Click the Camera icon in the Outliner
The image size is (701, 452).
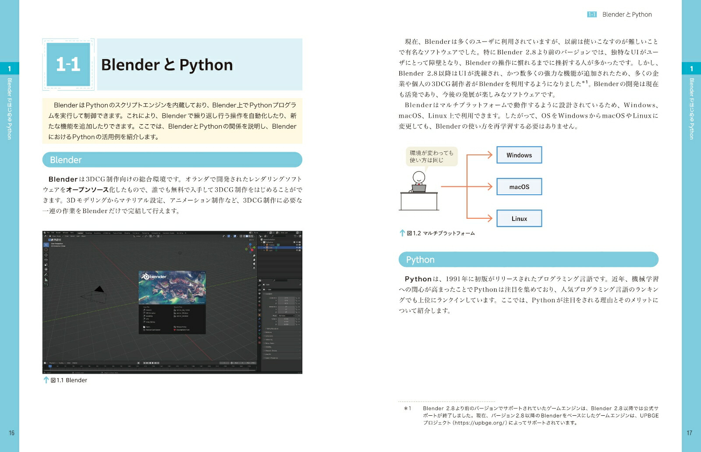[267, 245]
